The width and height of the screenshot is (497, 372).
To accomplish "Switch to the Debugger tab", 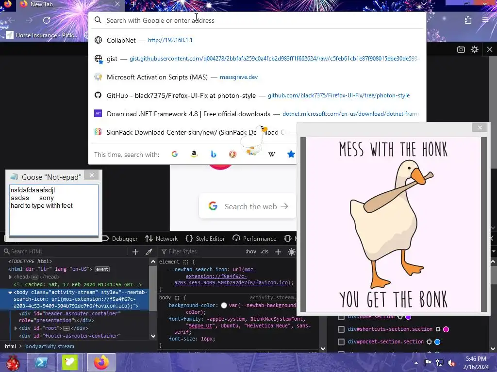I will [x=120, y=238].
